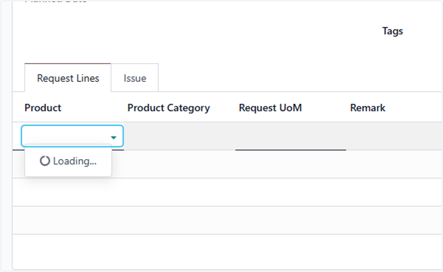The image size is (443, 272).
Task: Sort by the Remark column header
Action: point(368,108)
